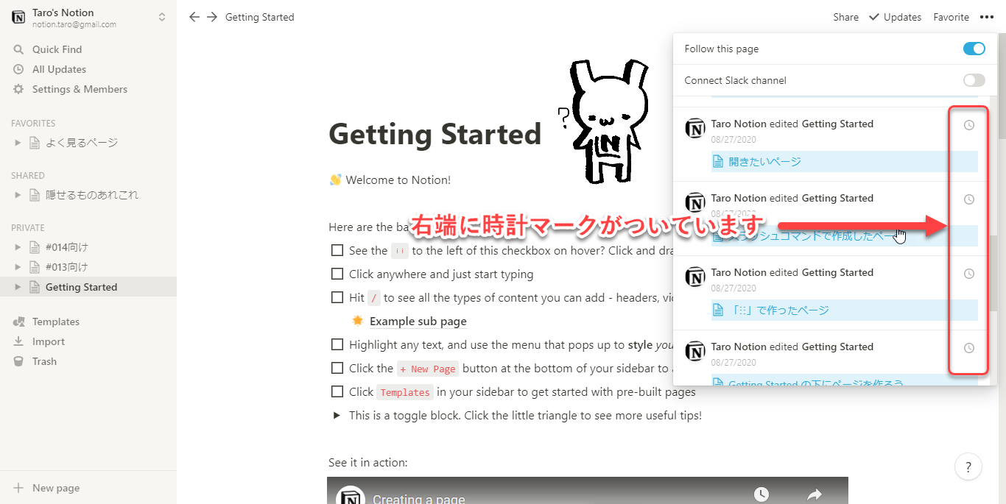The height and width of the screenshot is (504, 1006).
Task: Expand the よく見るページ tree item
Action: pos(18,143)
